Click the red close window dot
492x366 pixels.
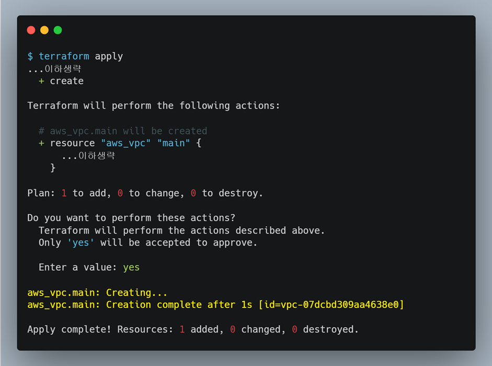pos(31,30)
